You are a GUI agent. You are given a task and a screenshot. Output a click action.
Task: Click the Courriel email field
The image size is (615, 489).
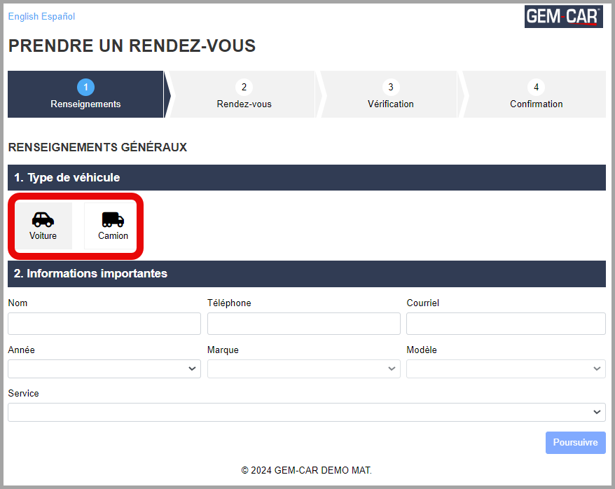point(506,324)
